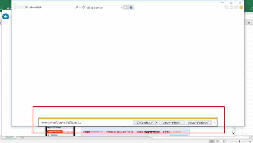The height and width of the screenshot is (143, 253).
Task: Open the tools gear icon
Action: point(236,7)
